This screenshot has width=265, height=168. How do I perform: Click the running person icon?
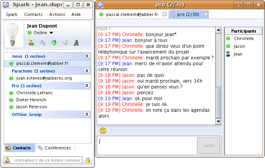click(x=77, y=43)
